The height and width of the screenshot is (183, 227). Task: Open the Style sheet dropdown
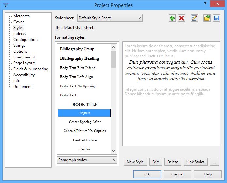(x=110, y=18)
